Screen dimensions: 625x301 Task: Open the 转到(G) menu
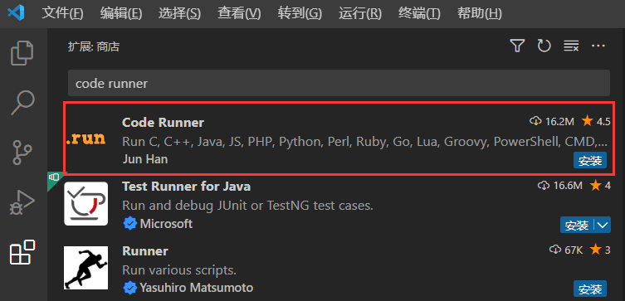[300, 14]
